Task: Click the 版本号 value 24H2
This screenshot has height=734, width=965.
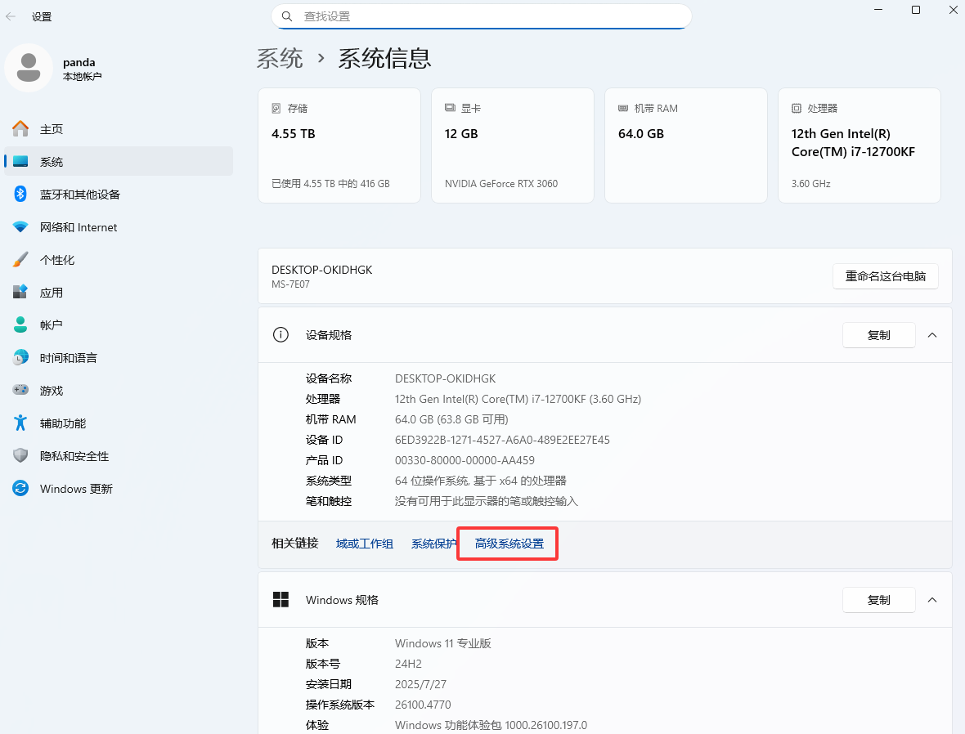Action: [x=408, y=664]
